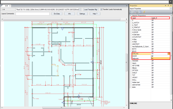Click the 1-A name field
The height and width of the screenshot is (109, 173).
(8, 9)
